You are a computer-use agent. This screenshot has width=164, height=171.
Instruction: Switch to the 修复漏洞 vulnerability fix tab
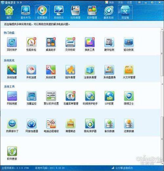pyautogui.click(x=42, y=12)
